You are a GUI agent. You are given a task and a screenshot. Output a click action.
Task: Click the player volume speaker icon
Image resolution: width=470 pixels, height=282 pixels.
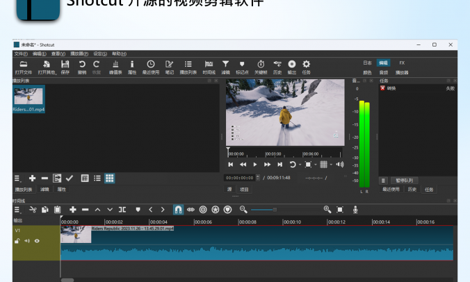(x=339, y=165)
